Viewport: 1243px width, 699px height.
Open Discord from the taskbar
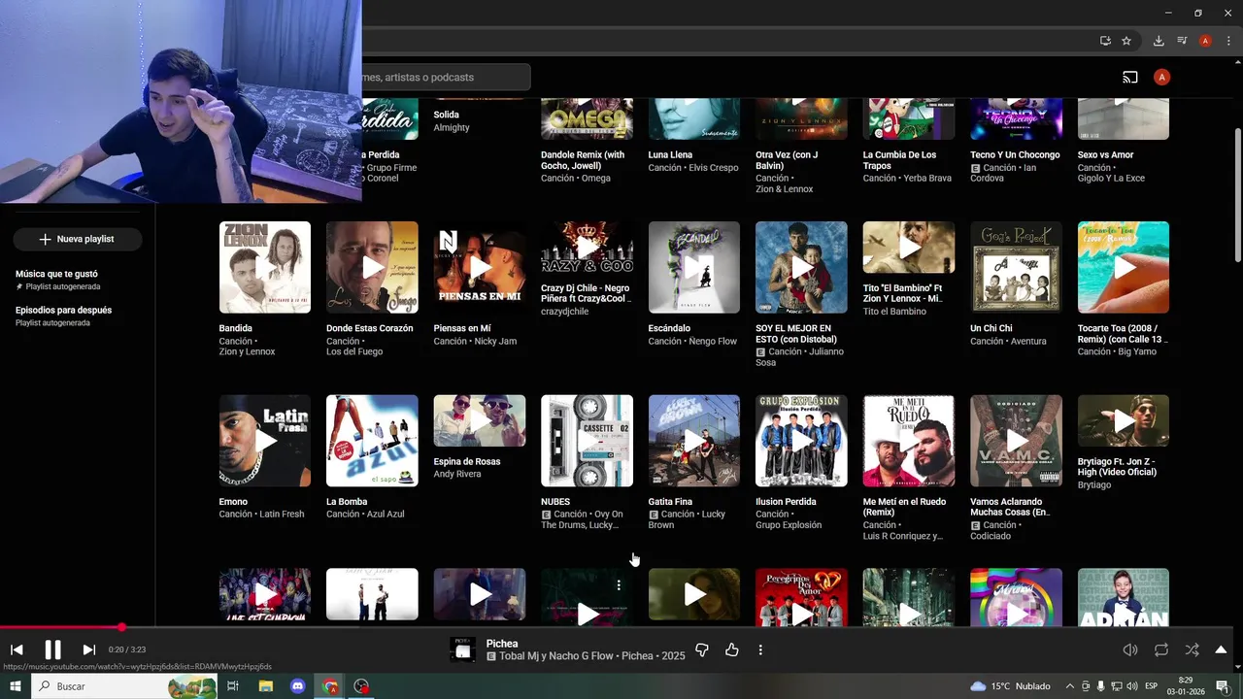pyautogui.click(x=297, y=686)
